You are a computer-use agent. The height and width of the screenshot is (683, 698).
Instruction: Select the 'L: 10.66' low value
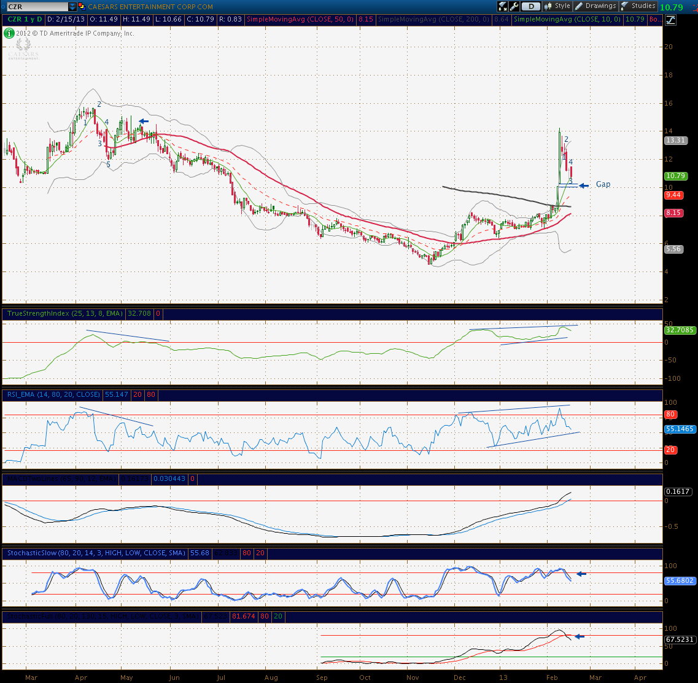click(169, 19)
